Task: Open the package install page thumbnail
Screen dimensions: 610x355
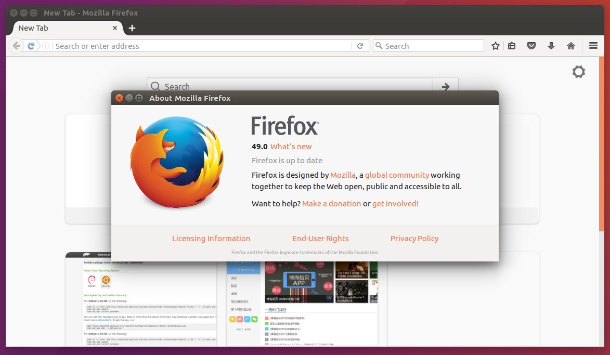Action: [x=141, y=299]
